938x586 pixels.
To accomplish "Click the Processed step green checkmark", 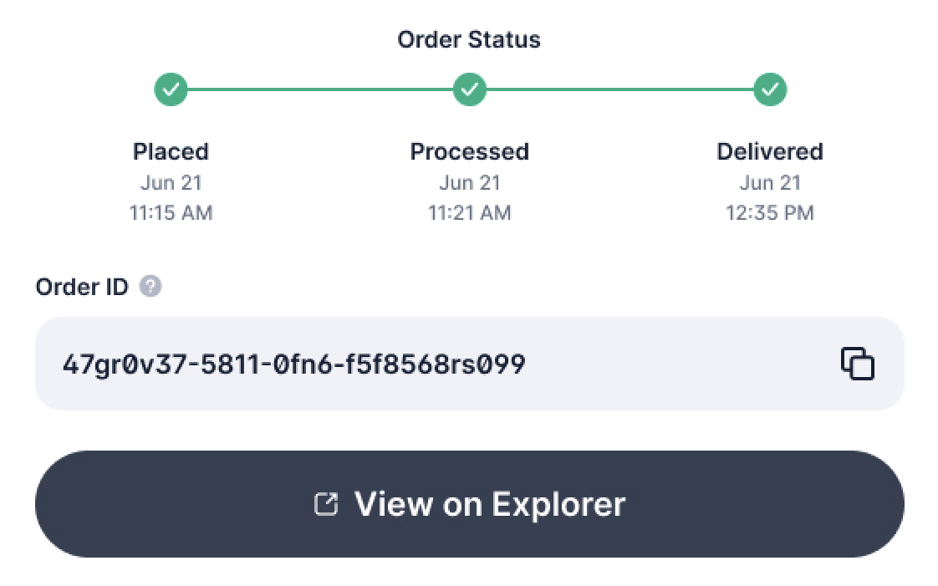I will (x=470, y=89).
